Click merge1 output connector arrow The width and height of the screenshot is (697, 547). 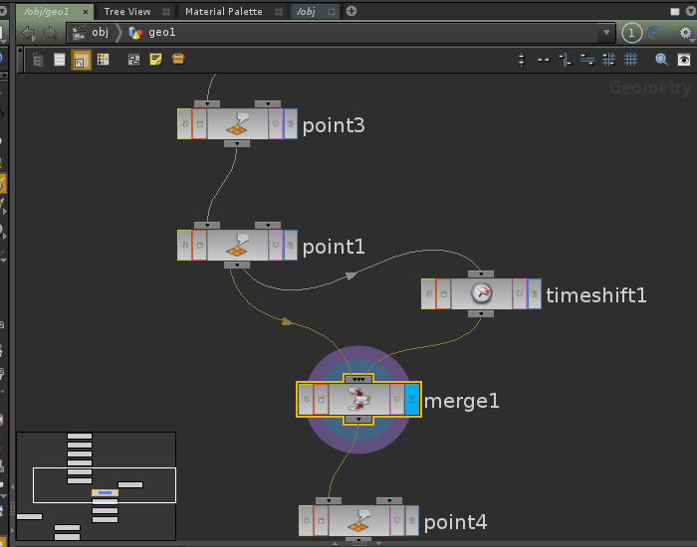358,420
